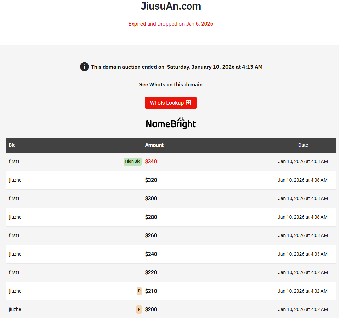Image resolution: width=339 pixels, height=318 pixels.
Task: Click the $240 bid date at 4:03 AM
Action: [303, 254]
